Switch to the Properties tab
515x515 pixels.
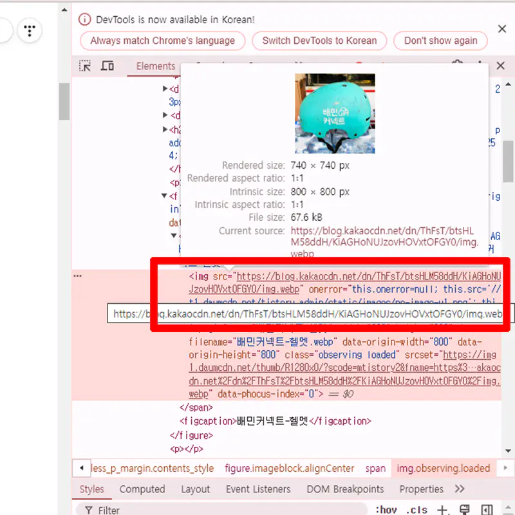pyautogui.click(x=422, y=489)
